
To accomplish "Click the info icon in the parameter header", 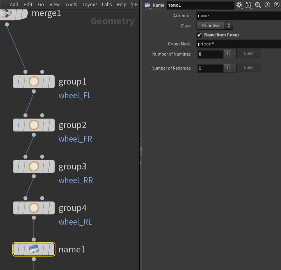I will 267,5.
